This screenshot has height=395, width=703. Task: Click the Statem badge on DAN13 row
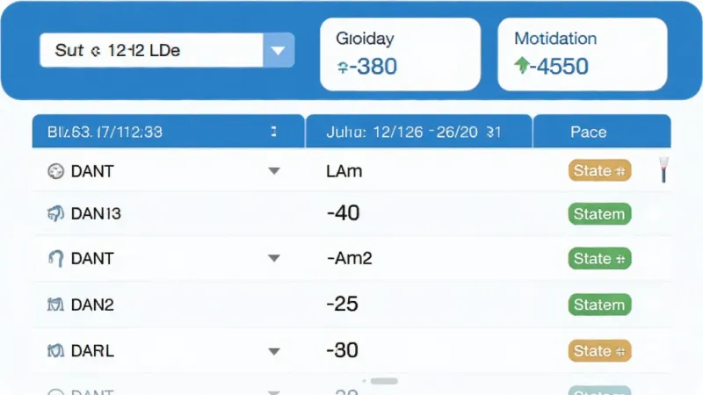[599, 213]
